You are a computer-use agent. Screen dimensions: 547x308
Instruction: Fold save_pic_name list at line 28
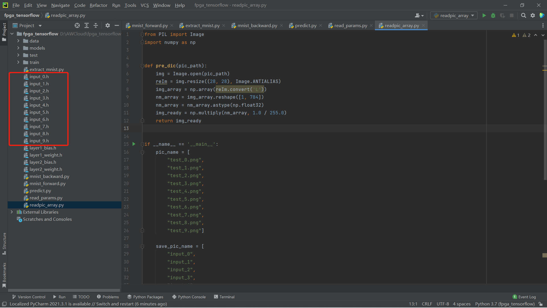pyautogui.click(x=142, y=246)
